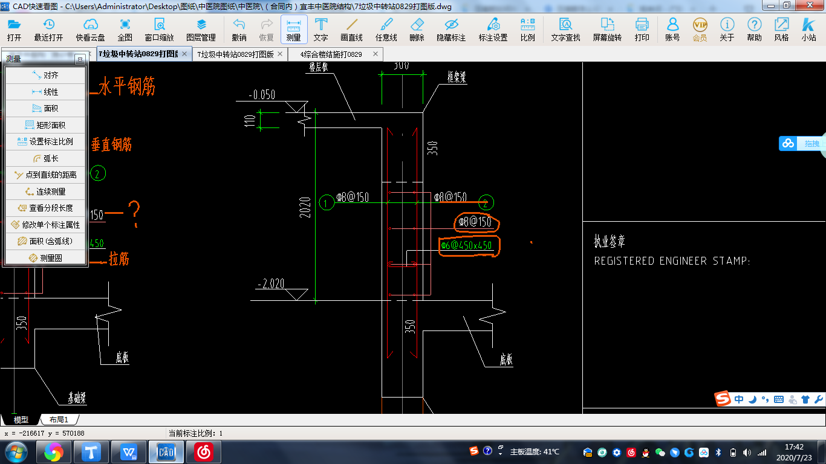826x464 pixels.
Task: Click the 恢复 redo icon
Action: coord(266,30)
